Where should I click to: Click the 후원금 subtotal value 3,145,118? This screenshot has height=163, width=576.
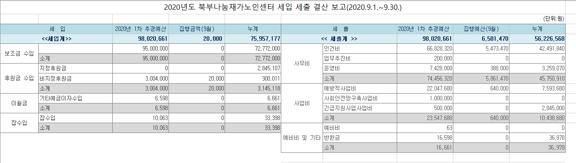click(x=253, y=88)
